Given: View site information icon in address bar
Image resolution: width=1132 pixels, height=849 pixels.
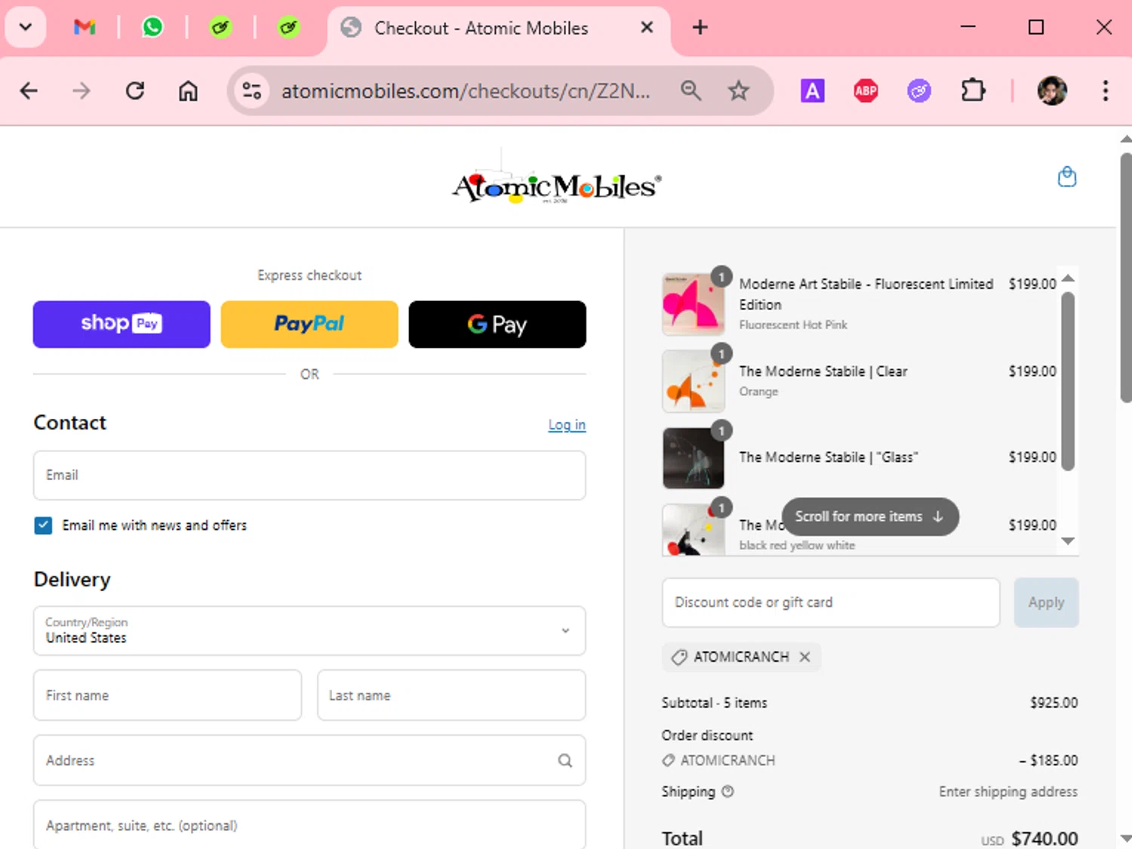Looking at the screenshot, I should (252, 91).
